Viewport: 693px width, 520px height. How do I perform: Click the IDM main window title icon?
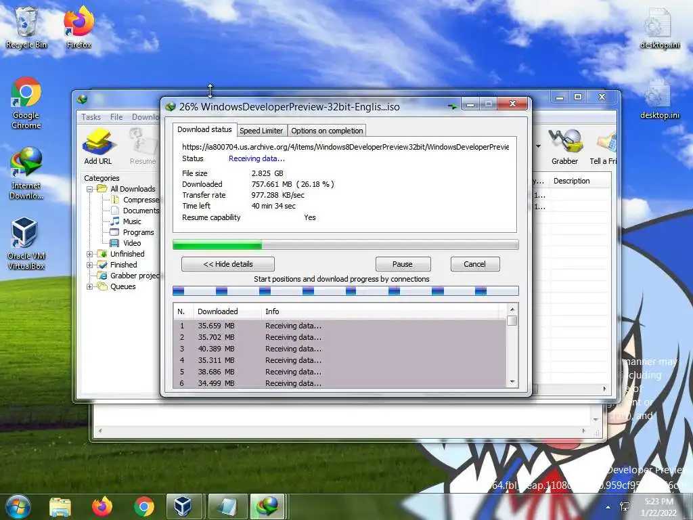click(x=82, y=99)
